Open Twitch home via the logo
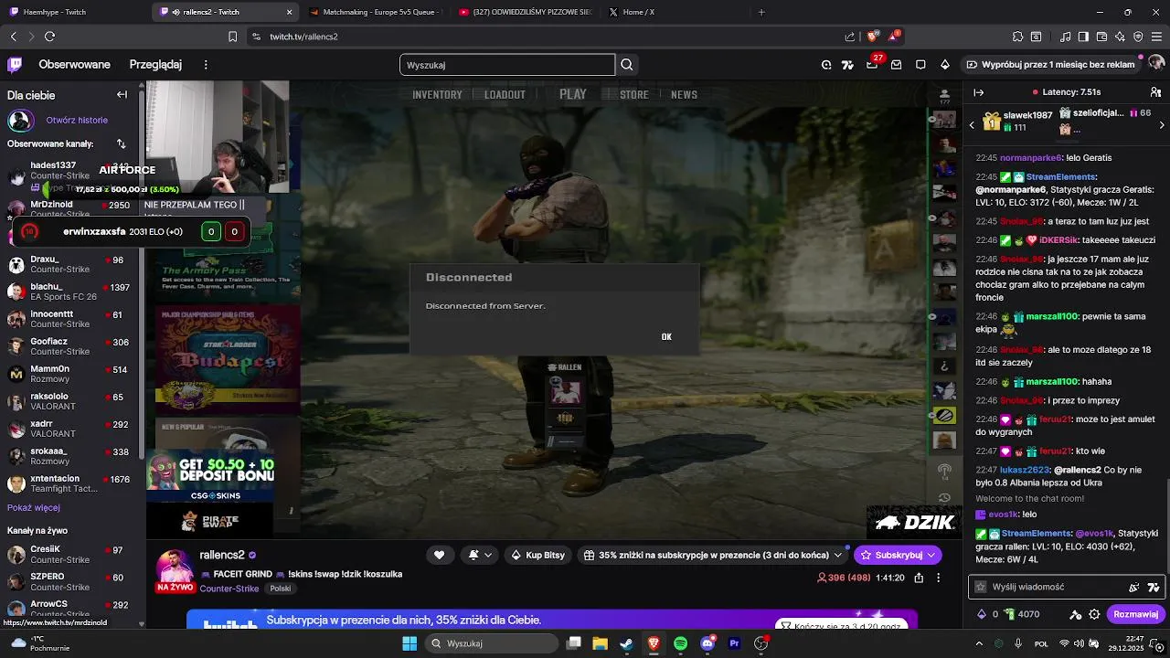Viewport: 1170px width, 658px height. [x=15, y=65]
